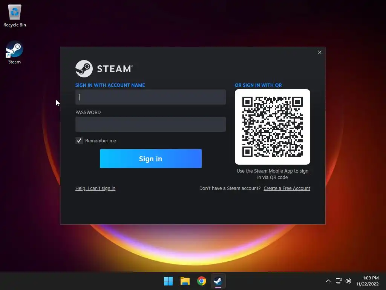This screenshot has height=290, width=386.
Task: Open the Windows Start menu
Action: (x=168, y=281)
